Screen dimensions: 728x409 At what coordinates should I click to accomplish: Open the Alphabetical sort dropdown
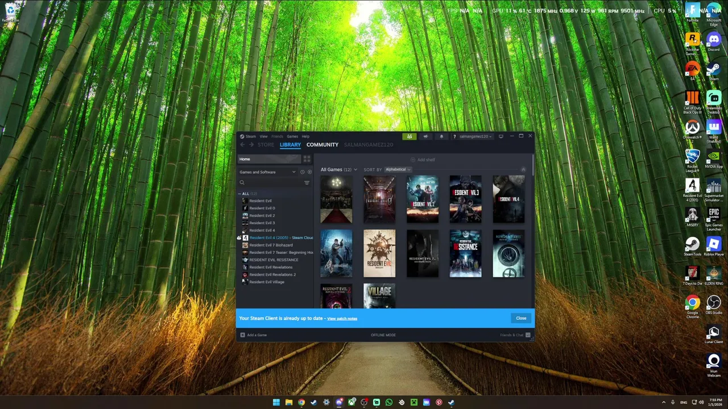[398, 169]
